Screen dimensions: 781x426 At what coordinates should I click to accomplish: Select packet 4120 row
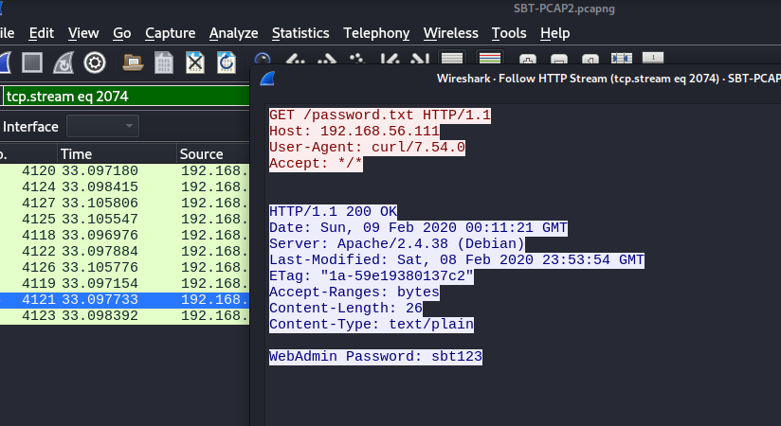[124, 170]
